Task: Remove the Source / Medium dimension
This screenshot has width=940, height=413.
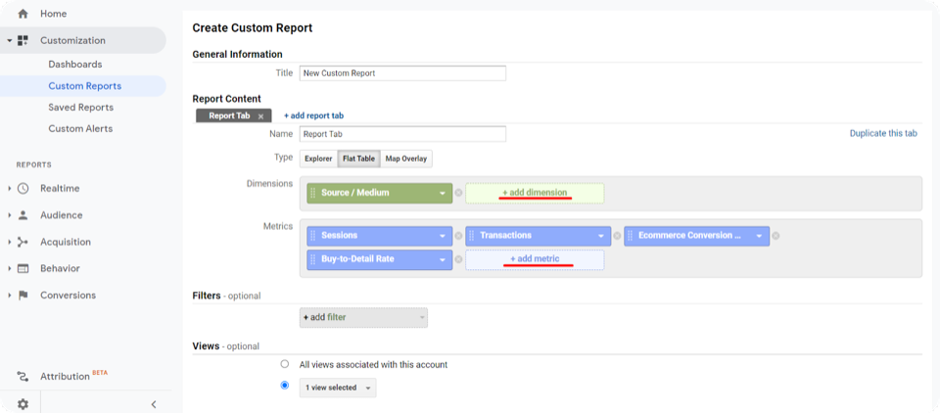Action: [458, 193]
